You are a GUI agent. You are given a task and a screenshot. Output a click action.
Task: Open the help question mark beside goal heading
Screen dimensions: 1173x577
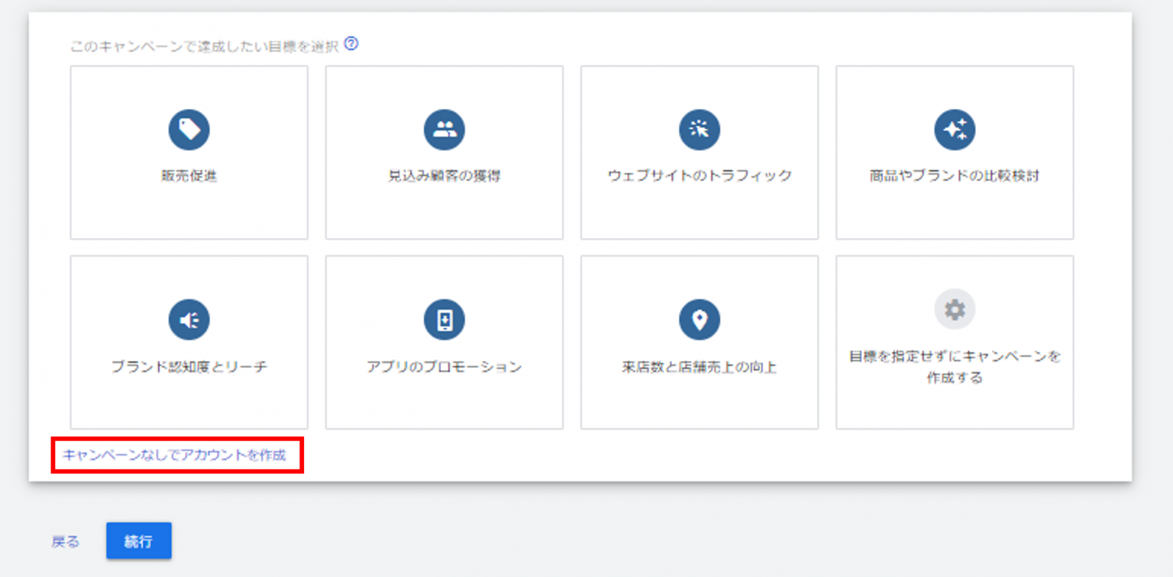(351, 44)
